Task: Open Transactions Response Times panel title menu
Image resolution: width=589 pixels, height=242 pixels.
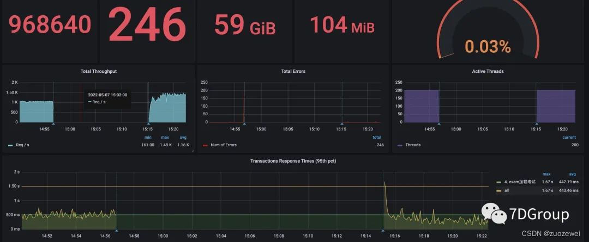Action: 293,161
